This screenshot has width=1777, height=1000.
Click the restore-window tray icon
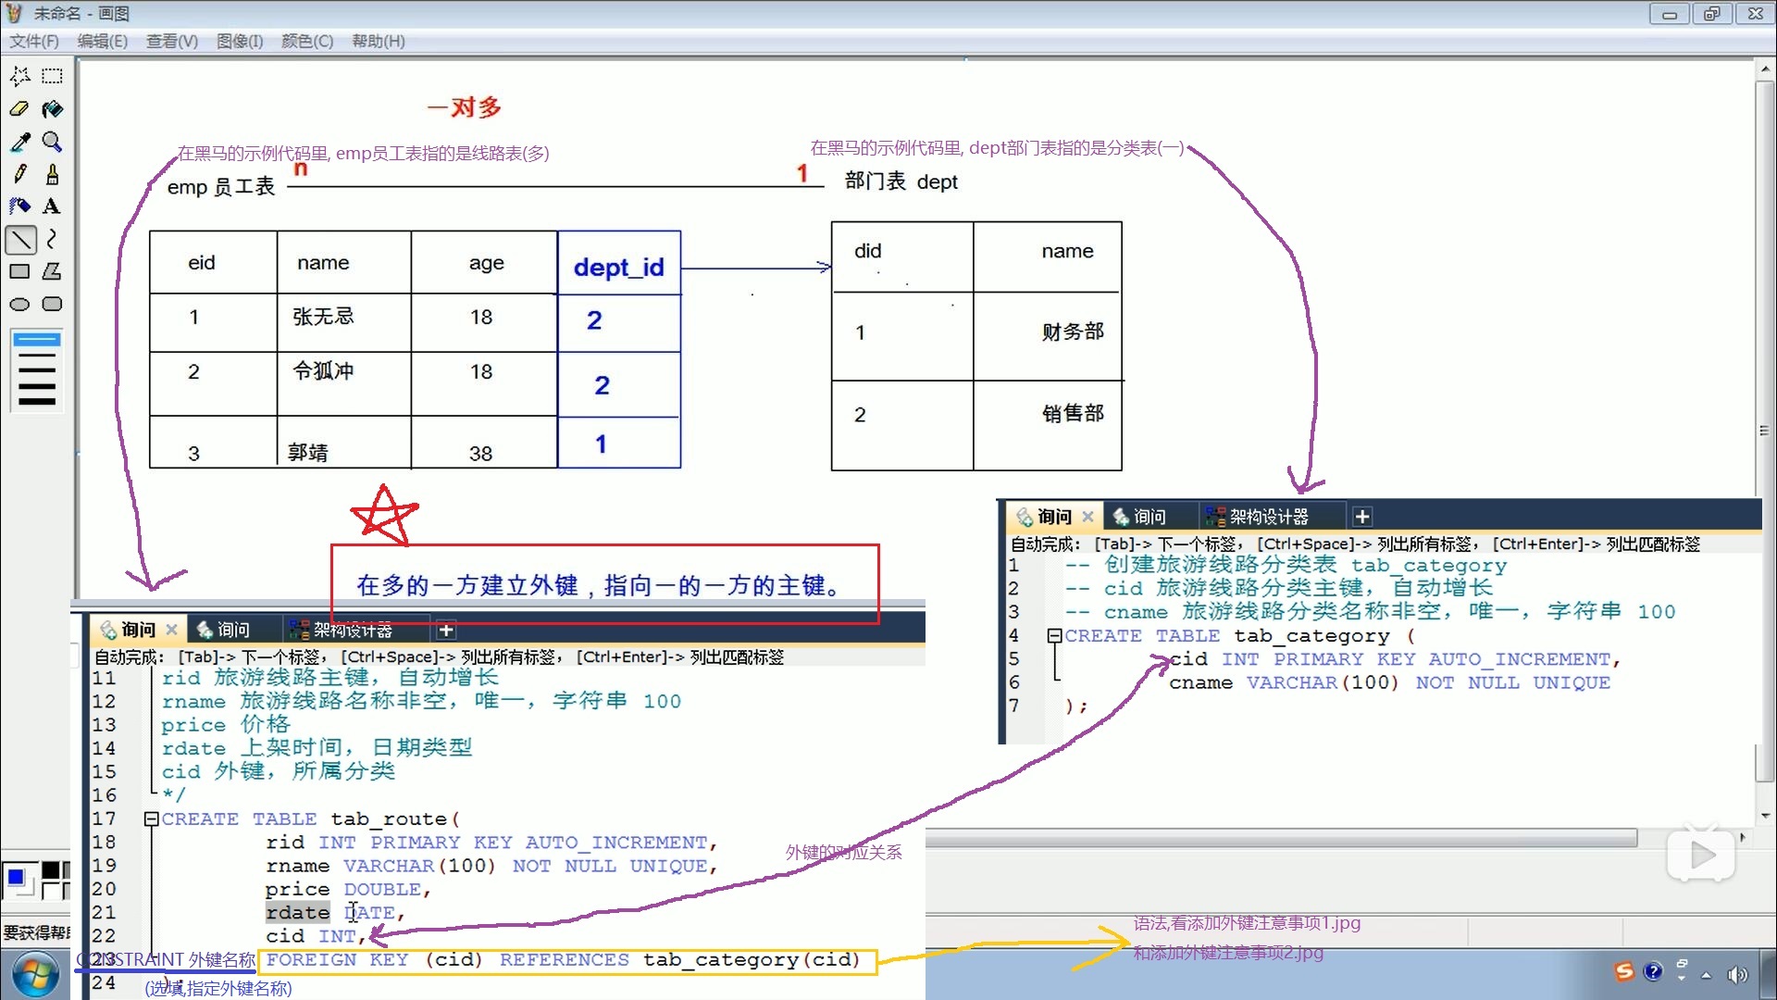click(1682, 964)
